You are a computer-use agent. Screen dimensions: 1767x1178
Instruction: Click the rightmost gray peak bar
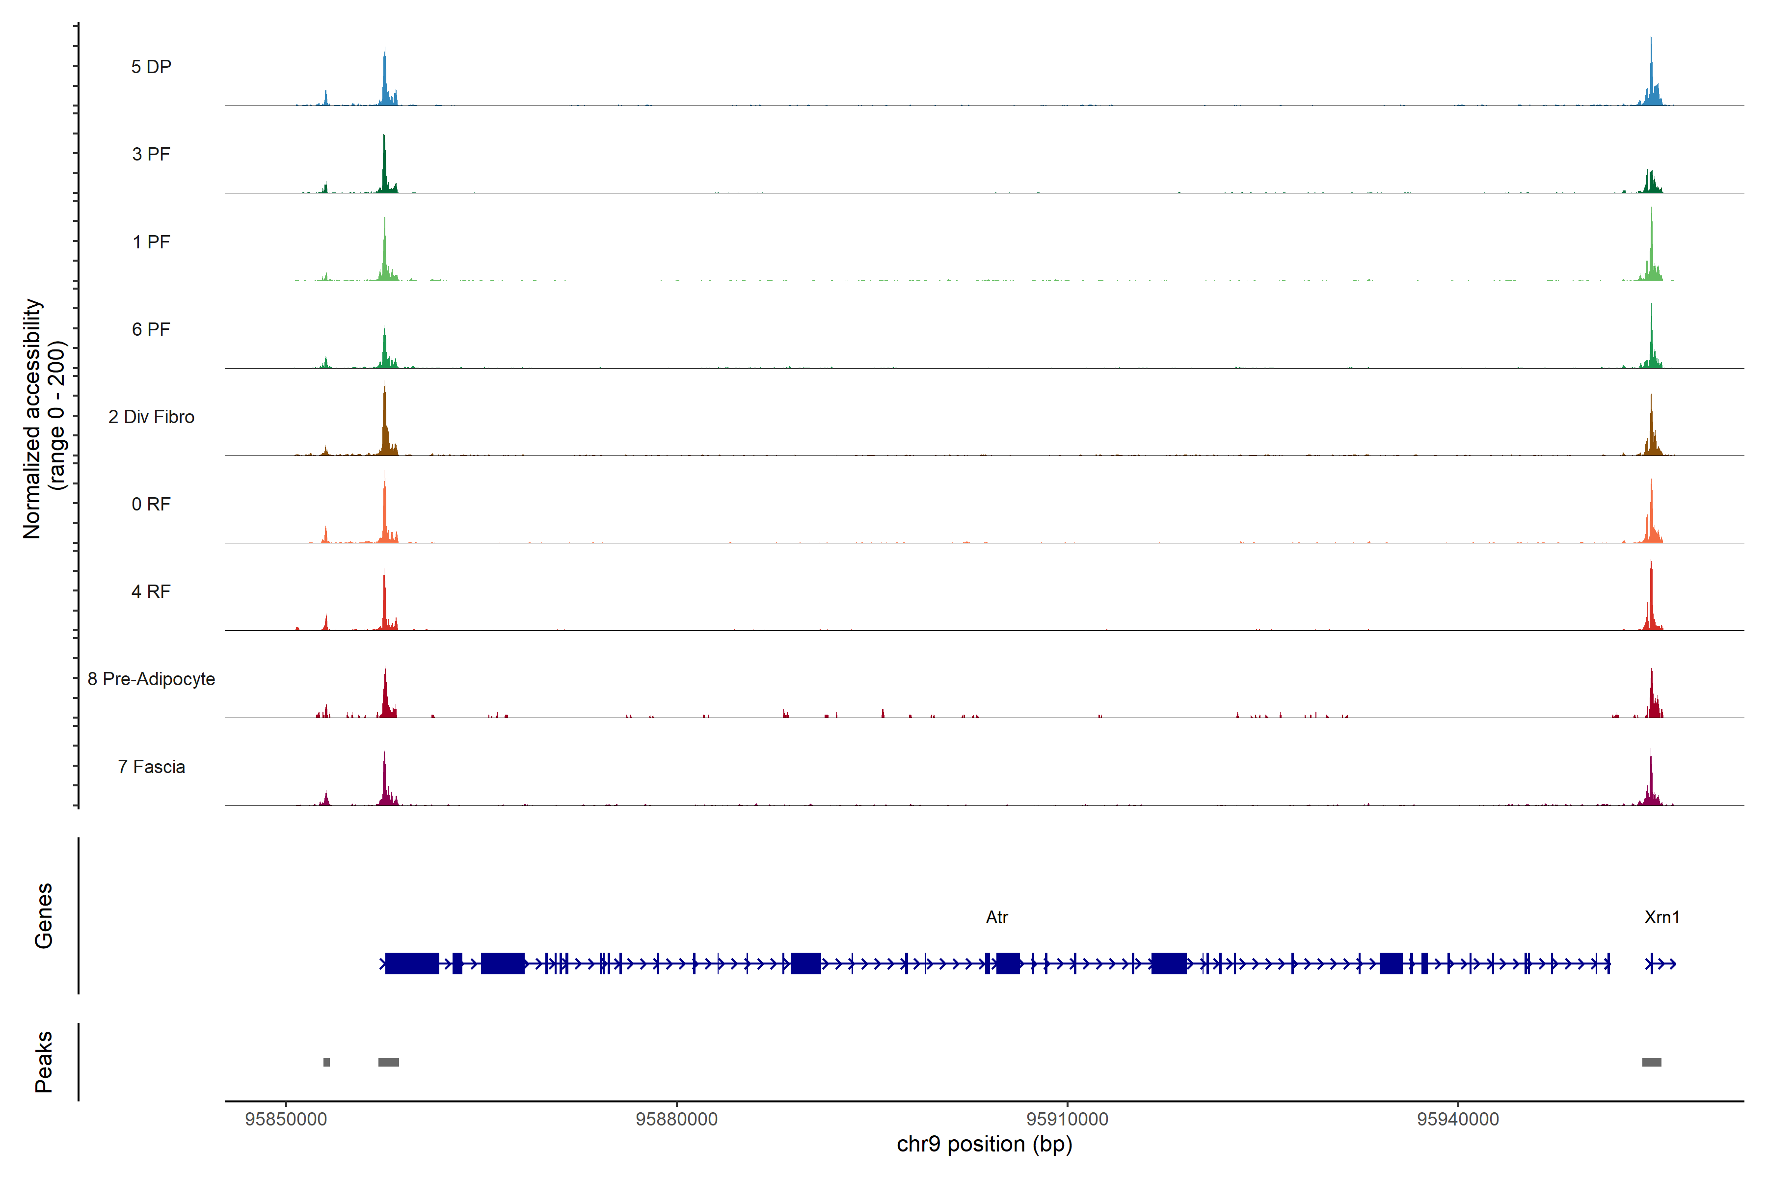pos(1651,1062)
